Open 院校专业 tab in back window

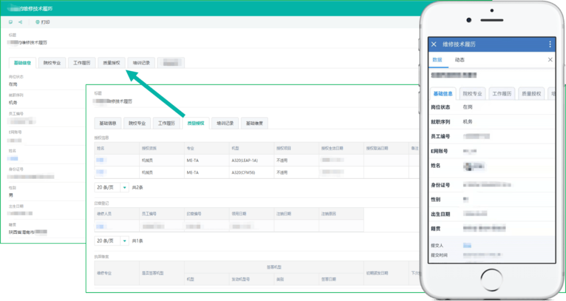pyautogui.click(x=52, y=63)
